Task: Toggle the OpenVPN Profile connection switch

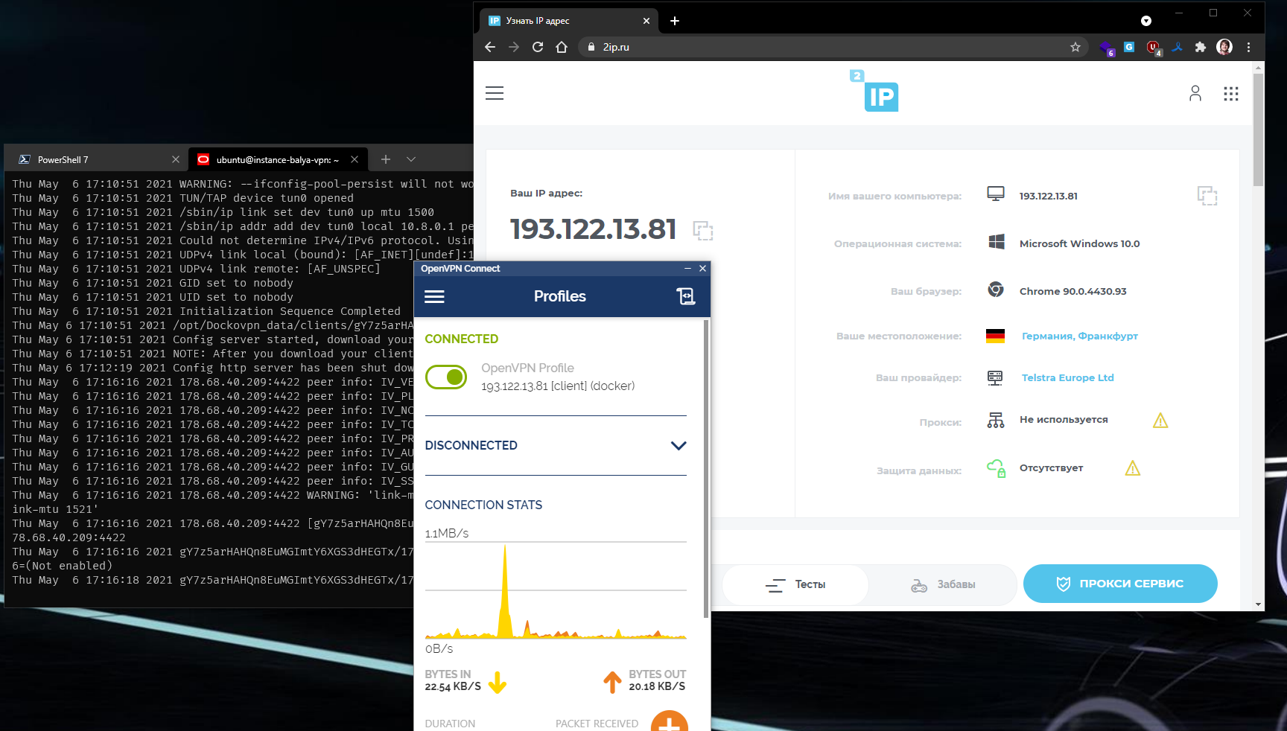Action: tap(446, 377)
